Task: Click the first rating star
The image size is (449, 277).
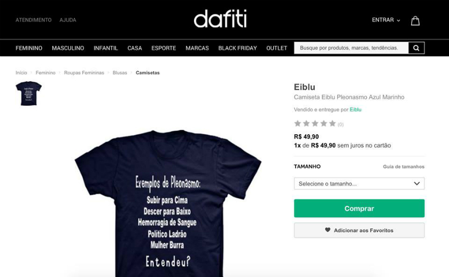Action: pos(298,124)
